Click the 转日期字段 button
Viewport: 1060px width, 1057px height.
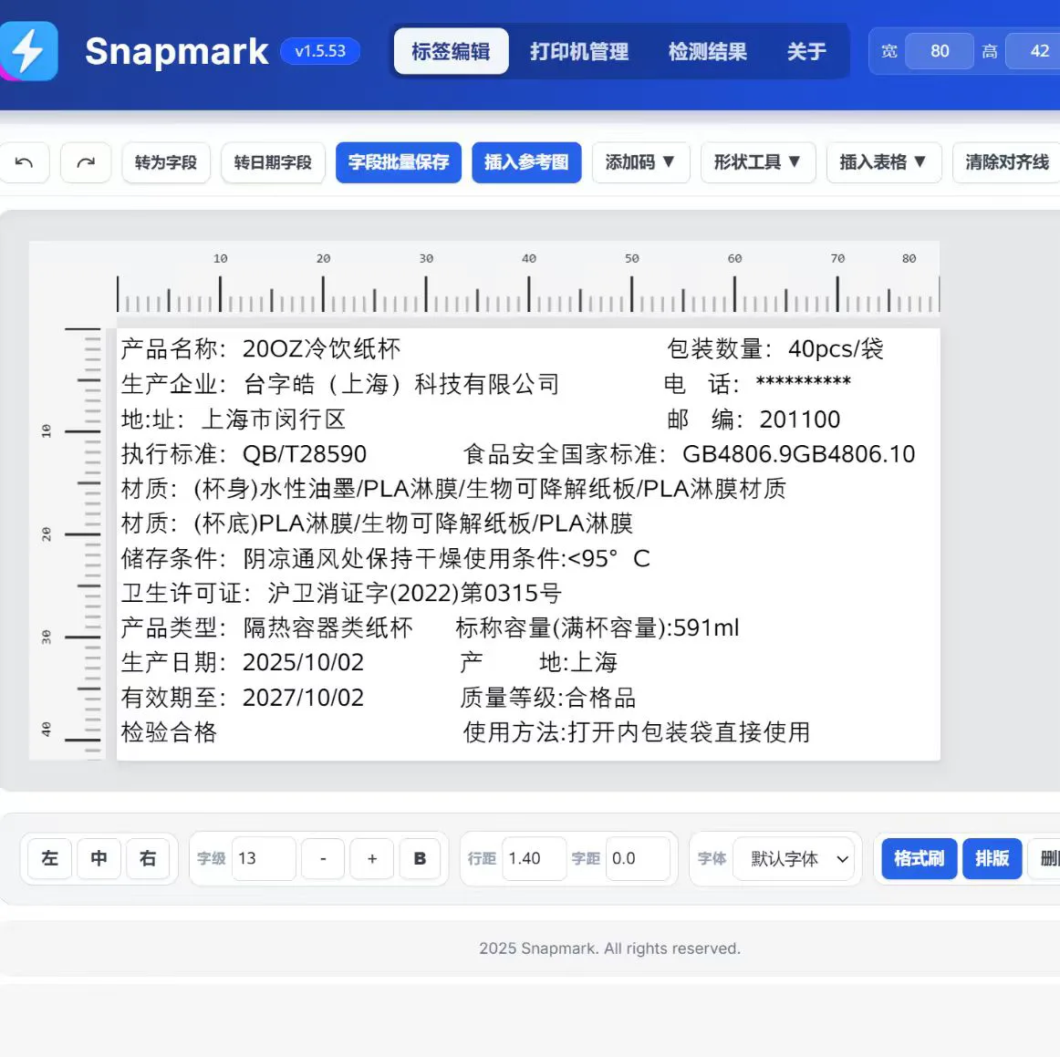[273, 162]
